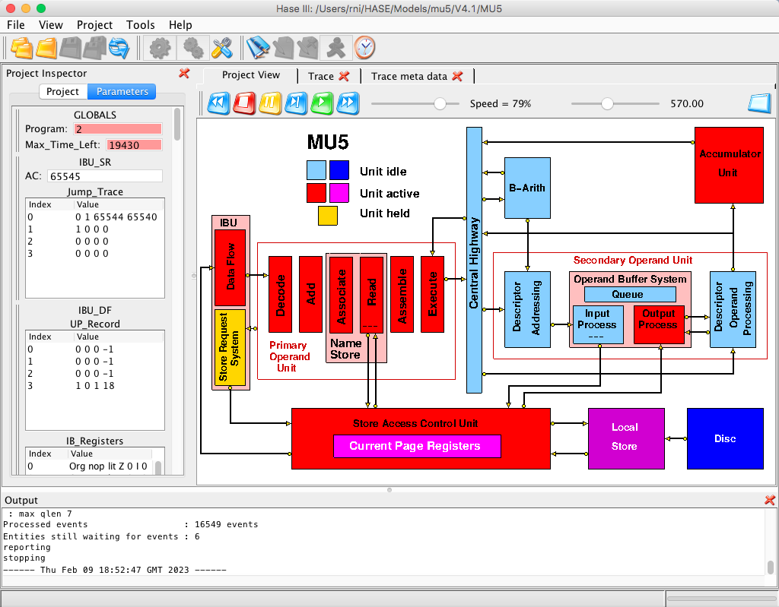Open the View menu

[51, 25]
